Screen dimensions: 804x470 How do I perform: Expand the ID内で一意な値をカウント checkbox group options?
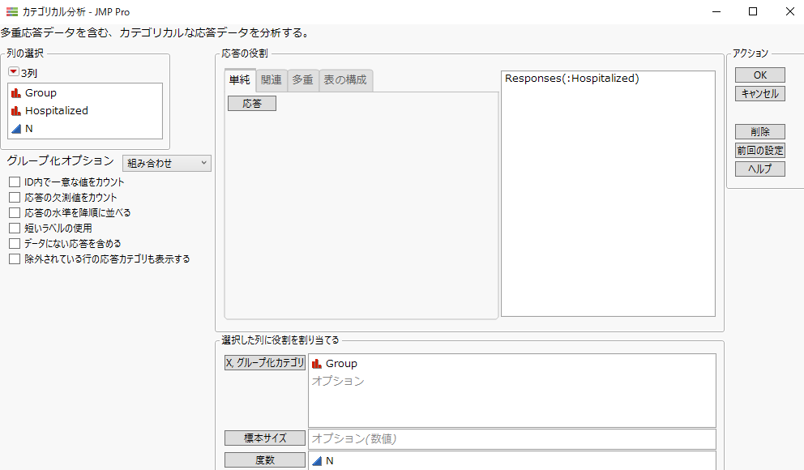[14, 182]
